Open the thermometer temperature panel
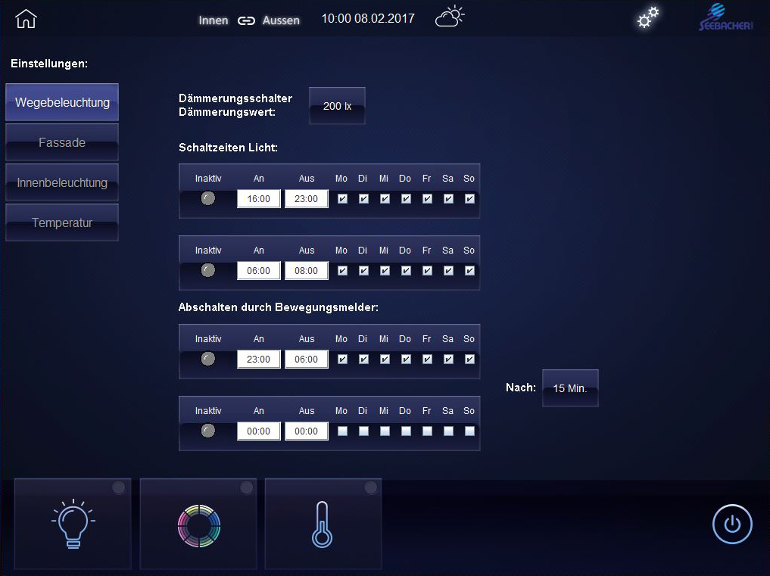 (x=323, y=524)
